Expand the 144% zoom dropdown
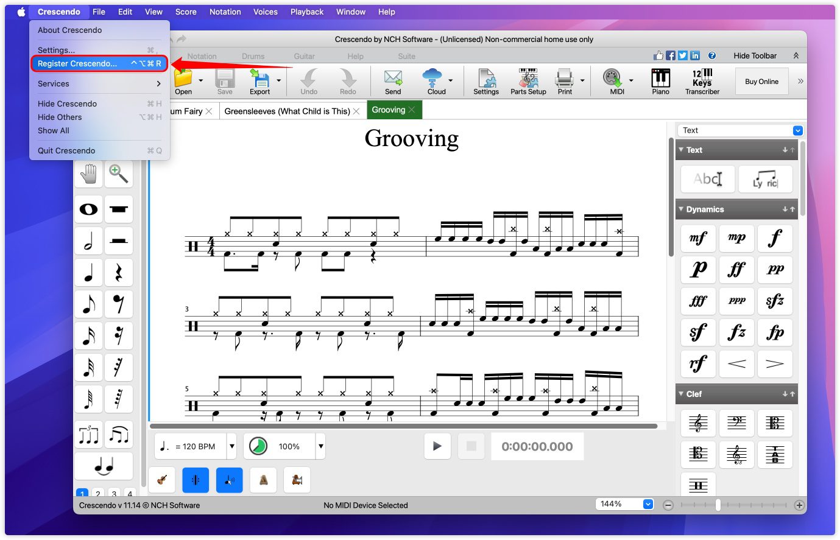This screenshot has width=840, height=540. tap(648, 504)
